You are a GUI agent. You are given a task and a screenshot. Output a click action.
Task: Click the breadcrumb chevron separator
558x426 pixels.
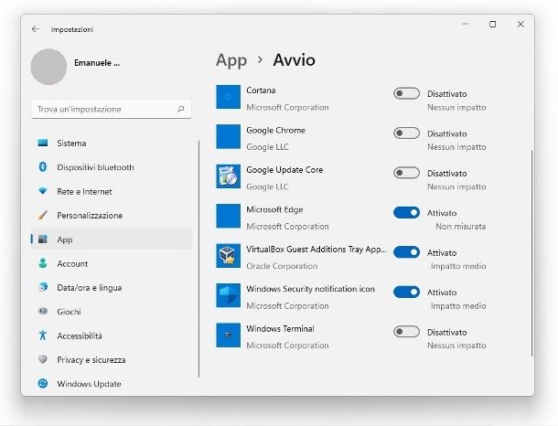point(260,59)
